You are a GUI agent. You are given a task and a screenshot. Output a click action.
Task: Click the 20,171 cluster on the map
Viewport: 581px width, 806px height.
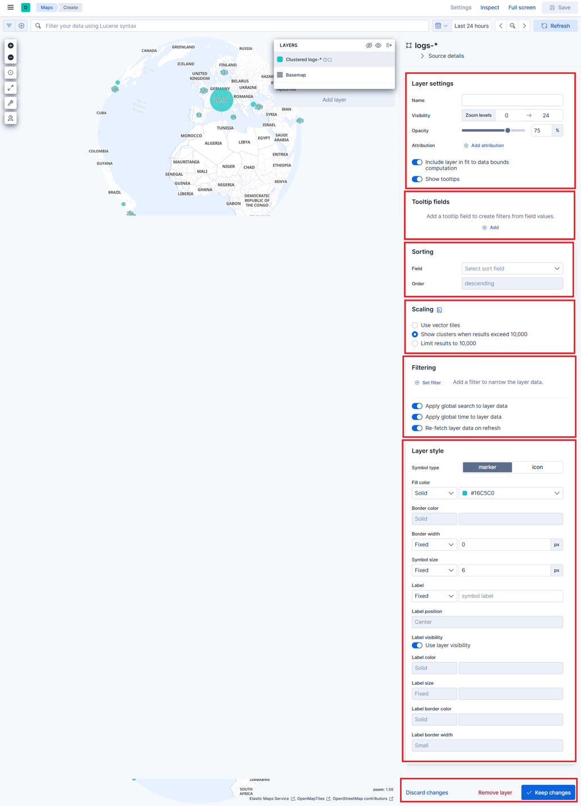pos(221,100)
